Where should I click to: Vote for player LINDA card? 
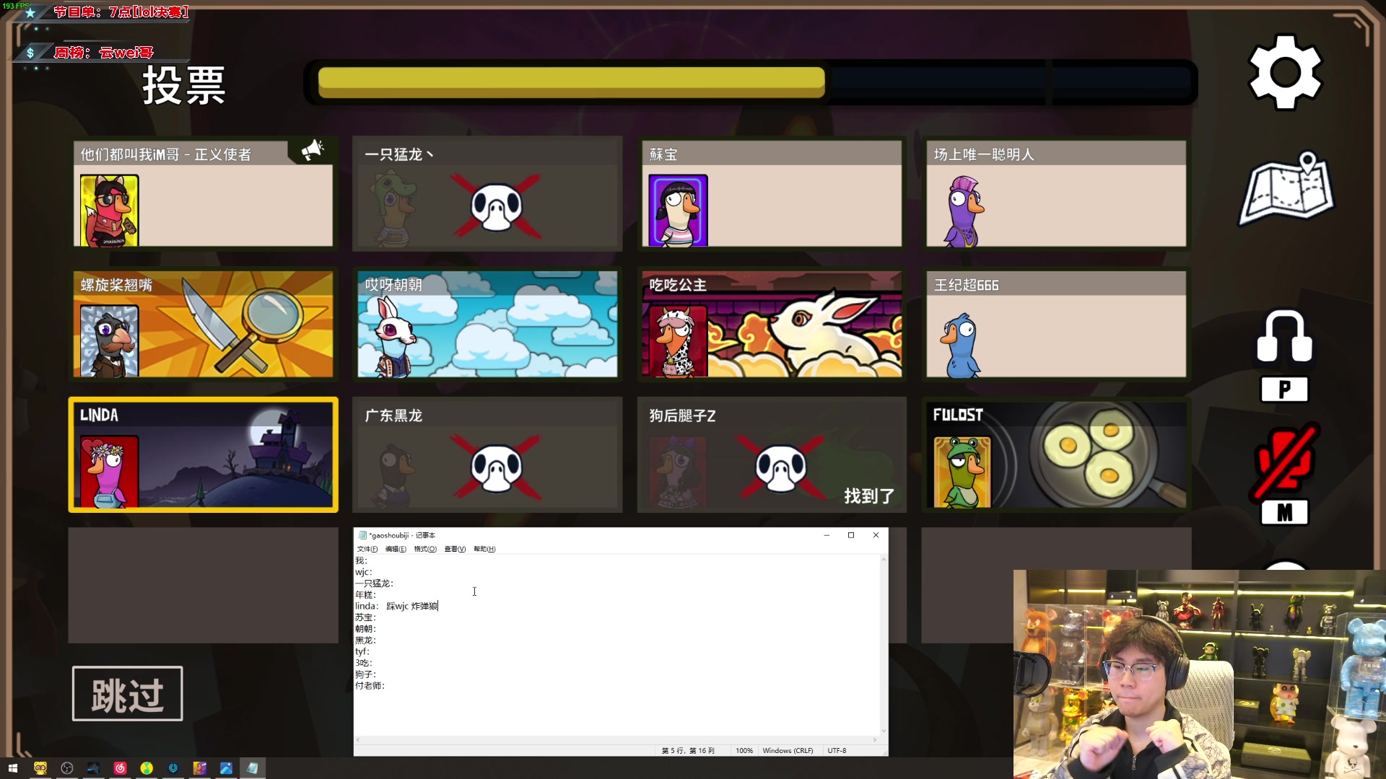203,454
